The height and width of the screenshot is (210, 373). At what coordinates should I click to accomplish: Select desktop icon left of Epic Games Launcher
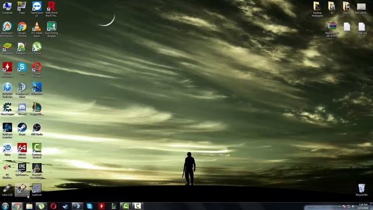[7, 171]
